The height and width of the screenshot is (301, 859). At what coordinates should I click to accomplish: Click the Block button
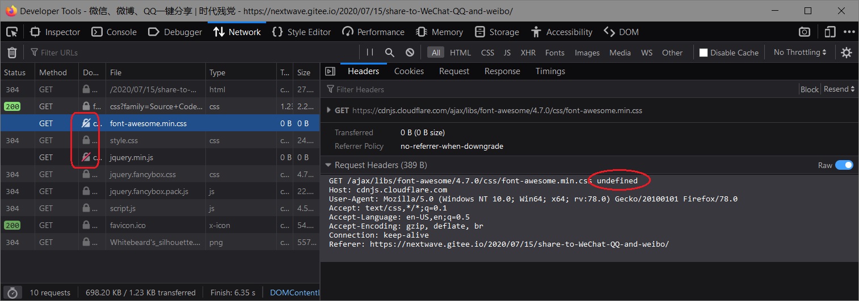(x=810, y=89)
